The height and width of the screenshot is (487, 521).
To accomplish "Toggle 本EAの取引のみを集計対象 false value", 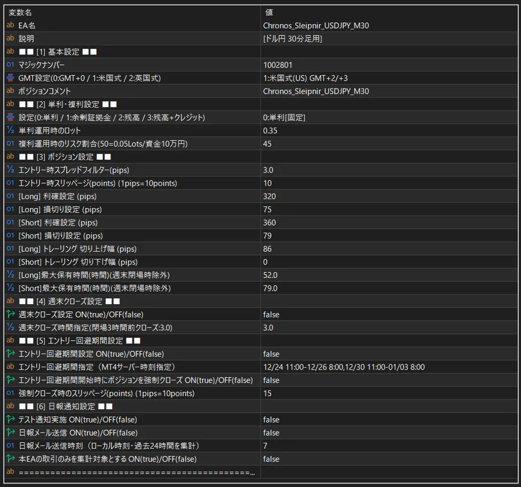I will tap(390, 459).
